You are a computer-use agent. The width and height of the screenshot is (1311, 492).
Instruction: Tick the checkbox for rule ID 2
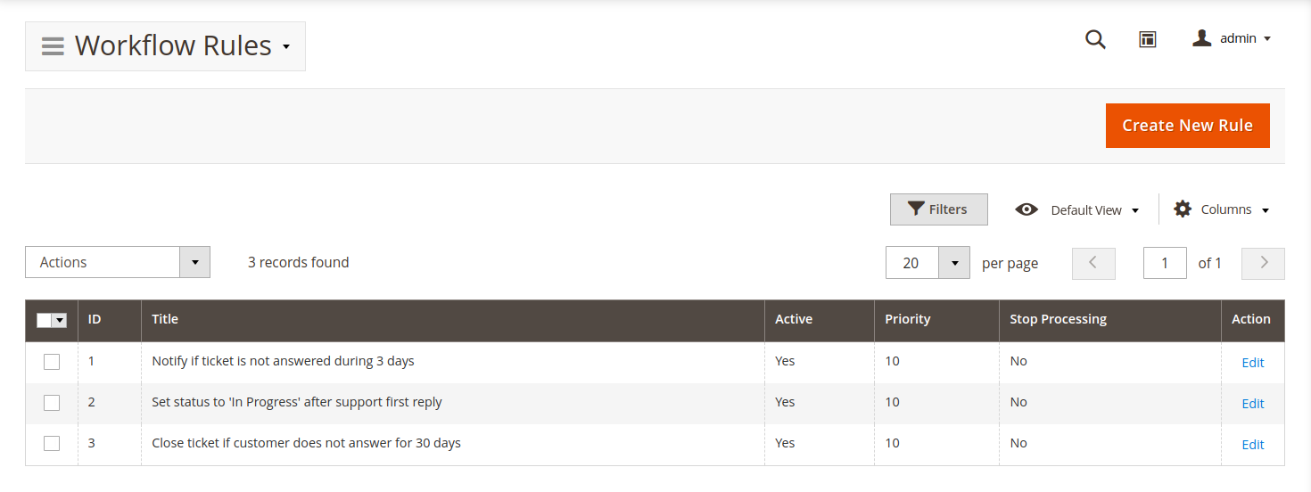coord(52,403)
